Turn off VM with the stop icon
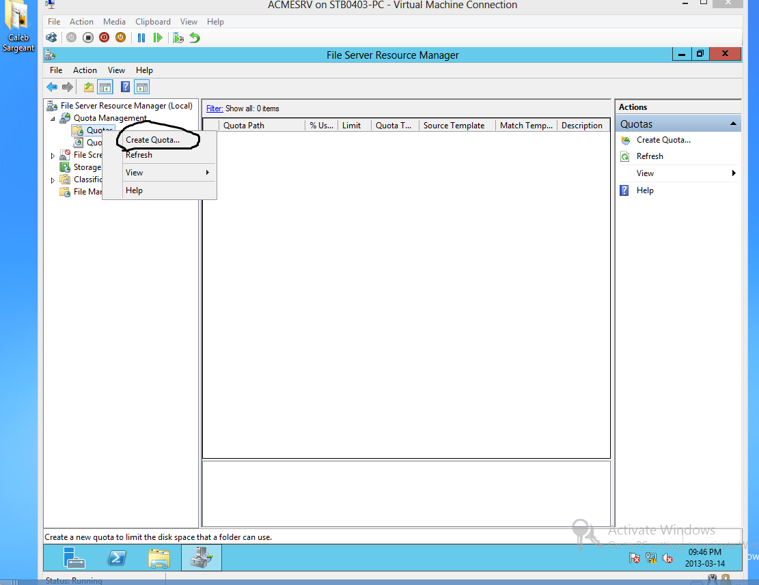Viewport: 759px width, 585px height. 87,38
